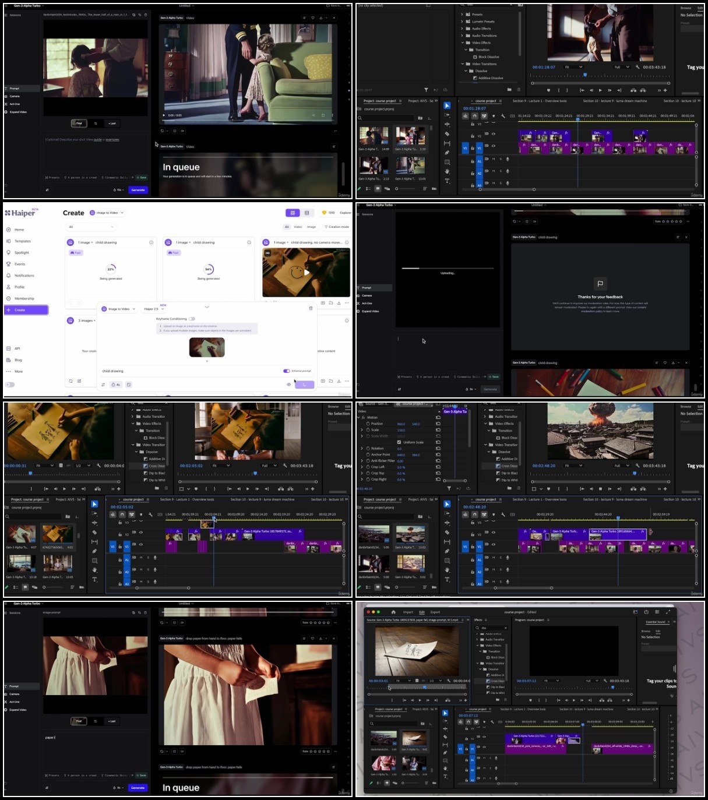Expand the Audio Transitions folder in Mac Premiere
The width and height of the screenshot is (708, 800).
[x=478, y=640]
